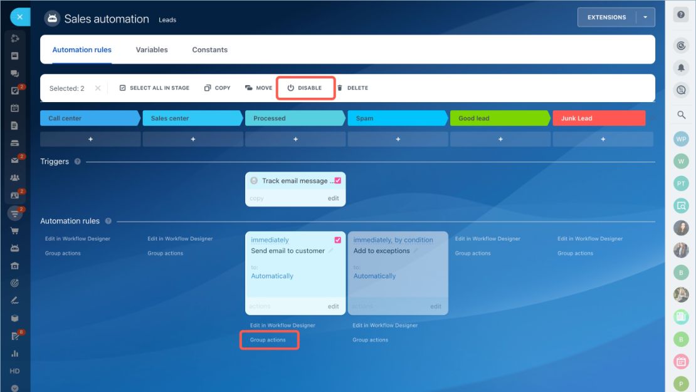Add a rule under Good lead stage
The width and height of the screenshot is (696, 392).
point(501,139)
